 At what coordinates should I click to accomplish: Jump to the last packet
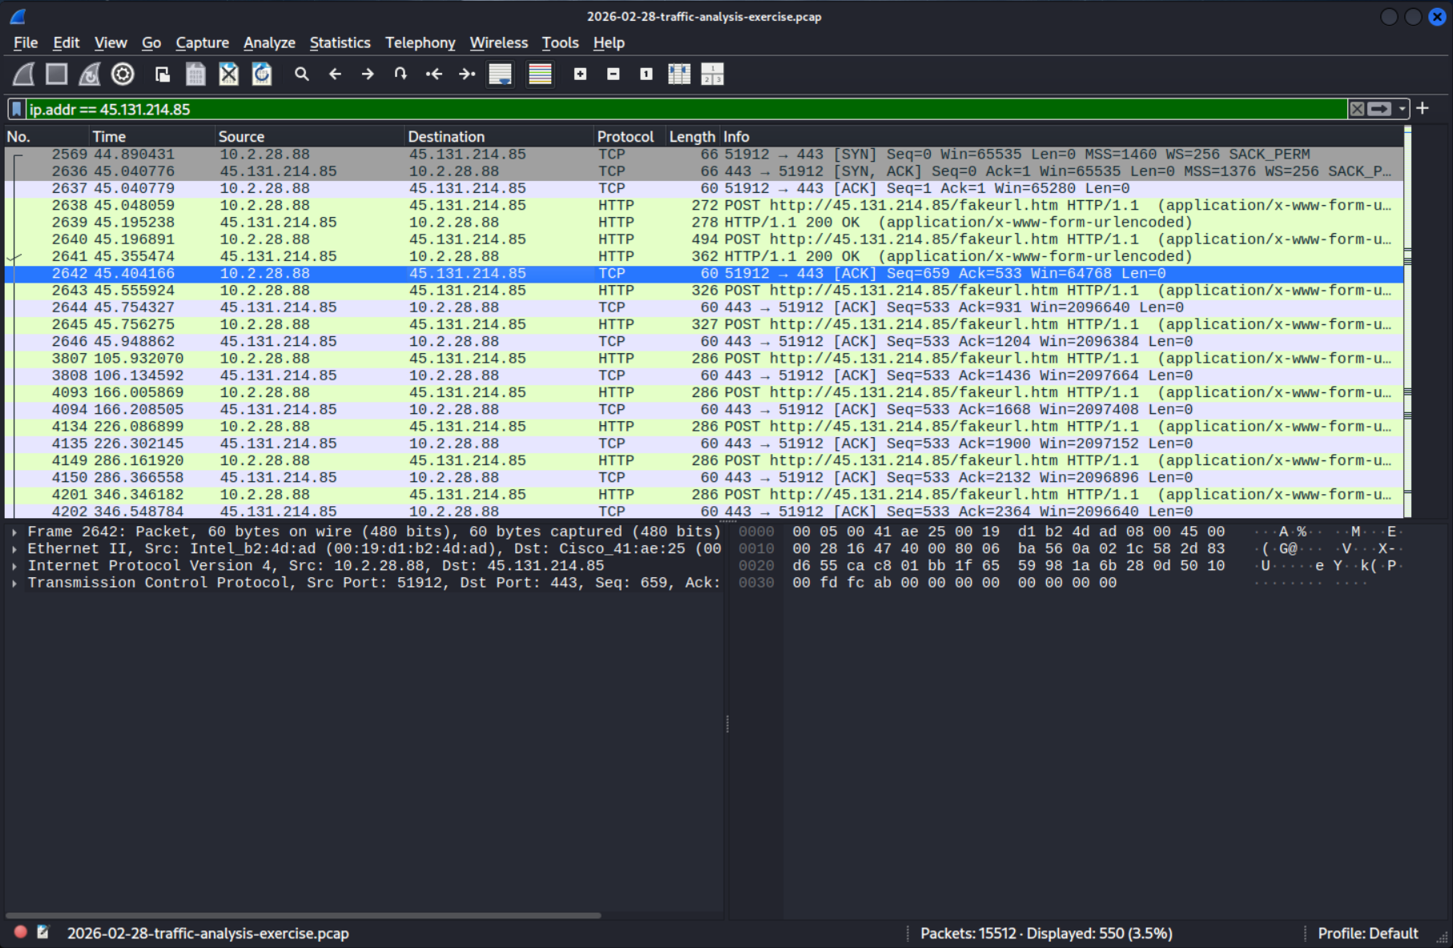coord(467,74)
